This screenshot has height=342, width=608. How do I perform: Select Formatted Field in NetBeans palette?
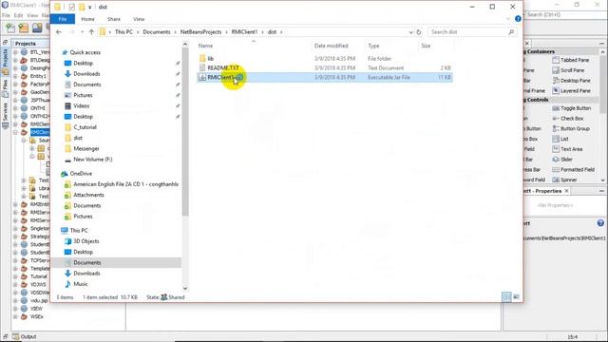click(573, 170)
